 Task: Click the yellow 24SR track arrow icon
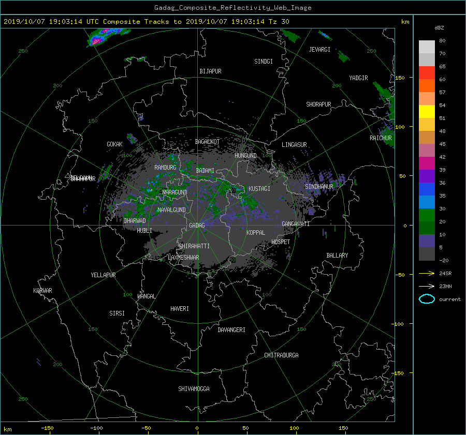(x=427, y=273)
